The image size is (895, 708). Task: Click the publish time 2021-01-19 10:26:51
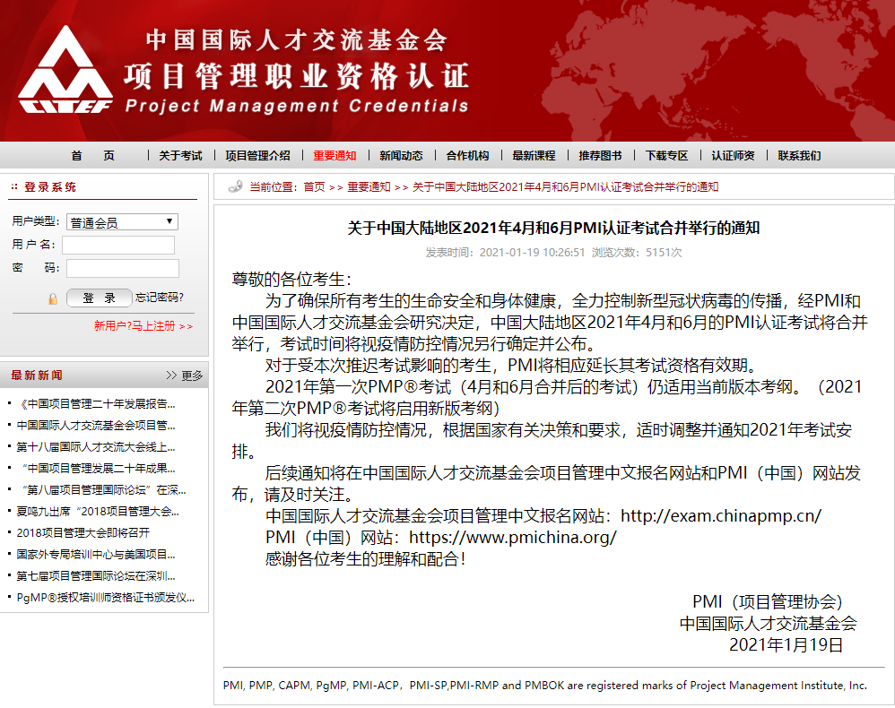(x=532, y=252)
